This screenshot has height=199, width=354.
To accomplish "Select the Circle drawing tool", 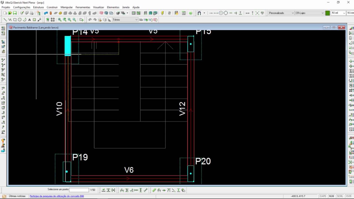I will coord(20,20).
